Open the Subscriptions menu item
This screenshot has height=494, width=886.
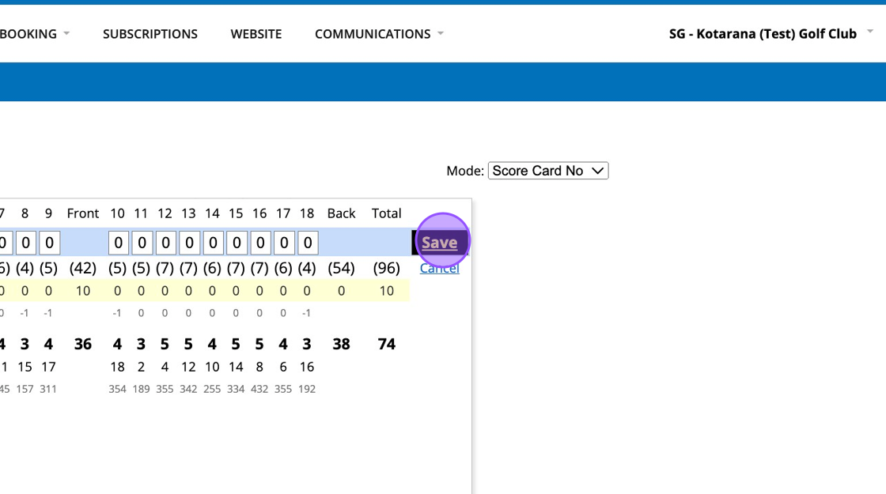(x=150, y=34)
